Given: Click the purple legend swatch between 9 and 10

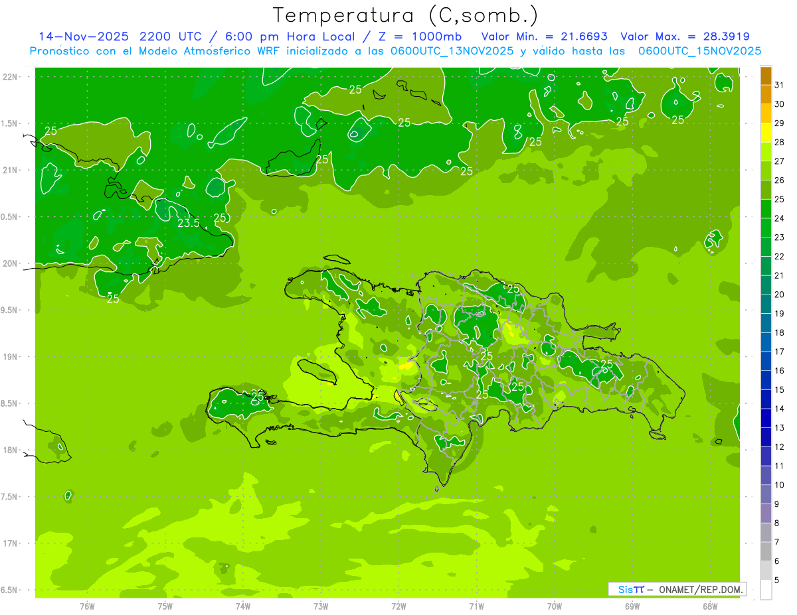Looking at the screenshot, I should 766,494.
